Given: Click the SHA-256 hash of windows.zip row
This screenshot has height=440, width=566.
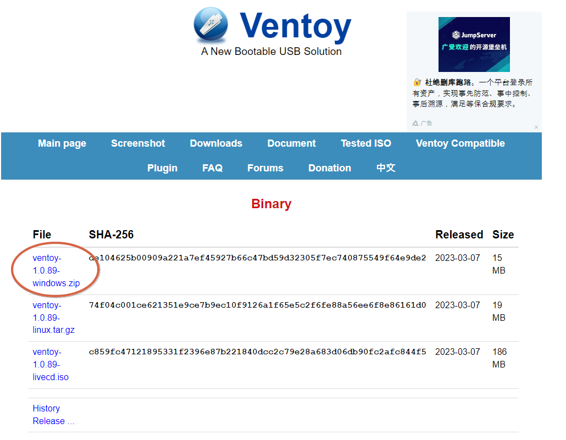Looking at the screenshot, I should pyautogui.click(x=257, y=258).
